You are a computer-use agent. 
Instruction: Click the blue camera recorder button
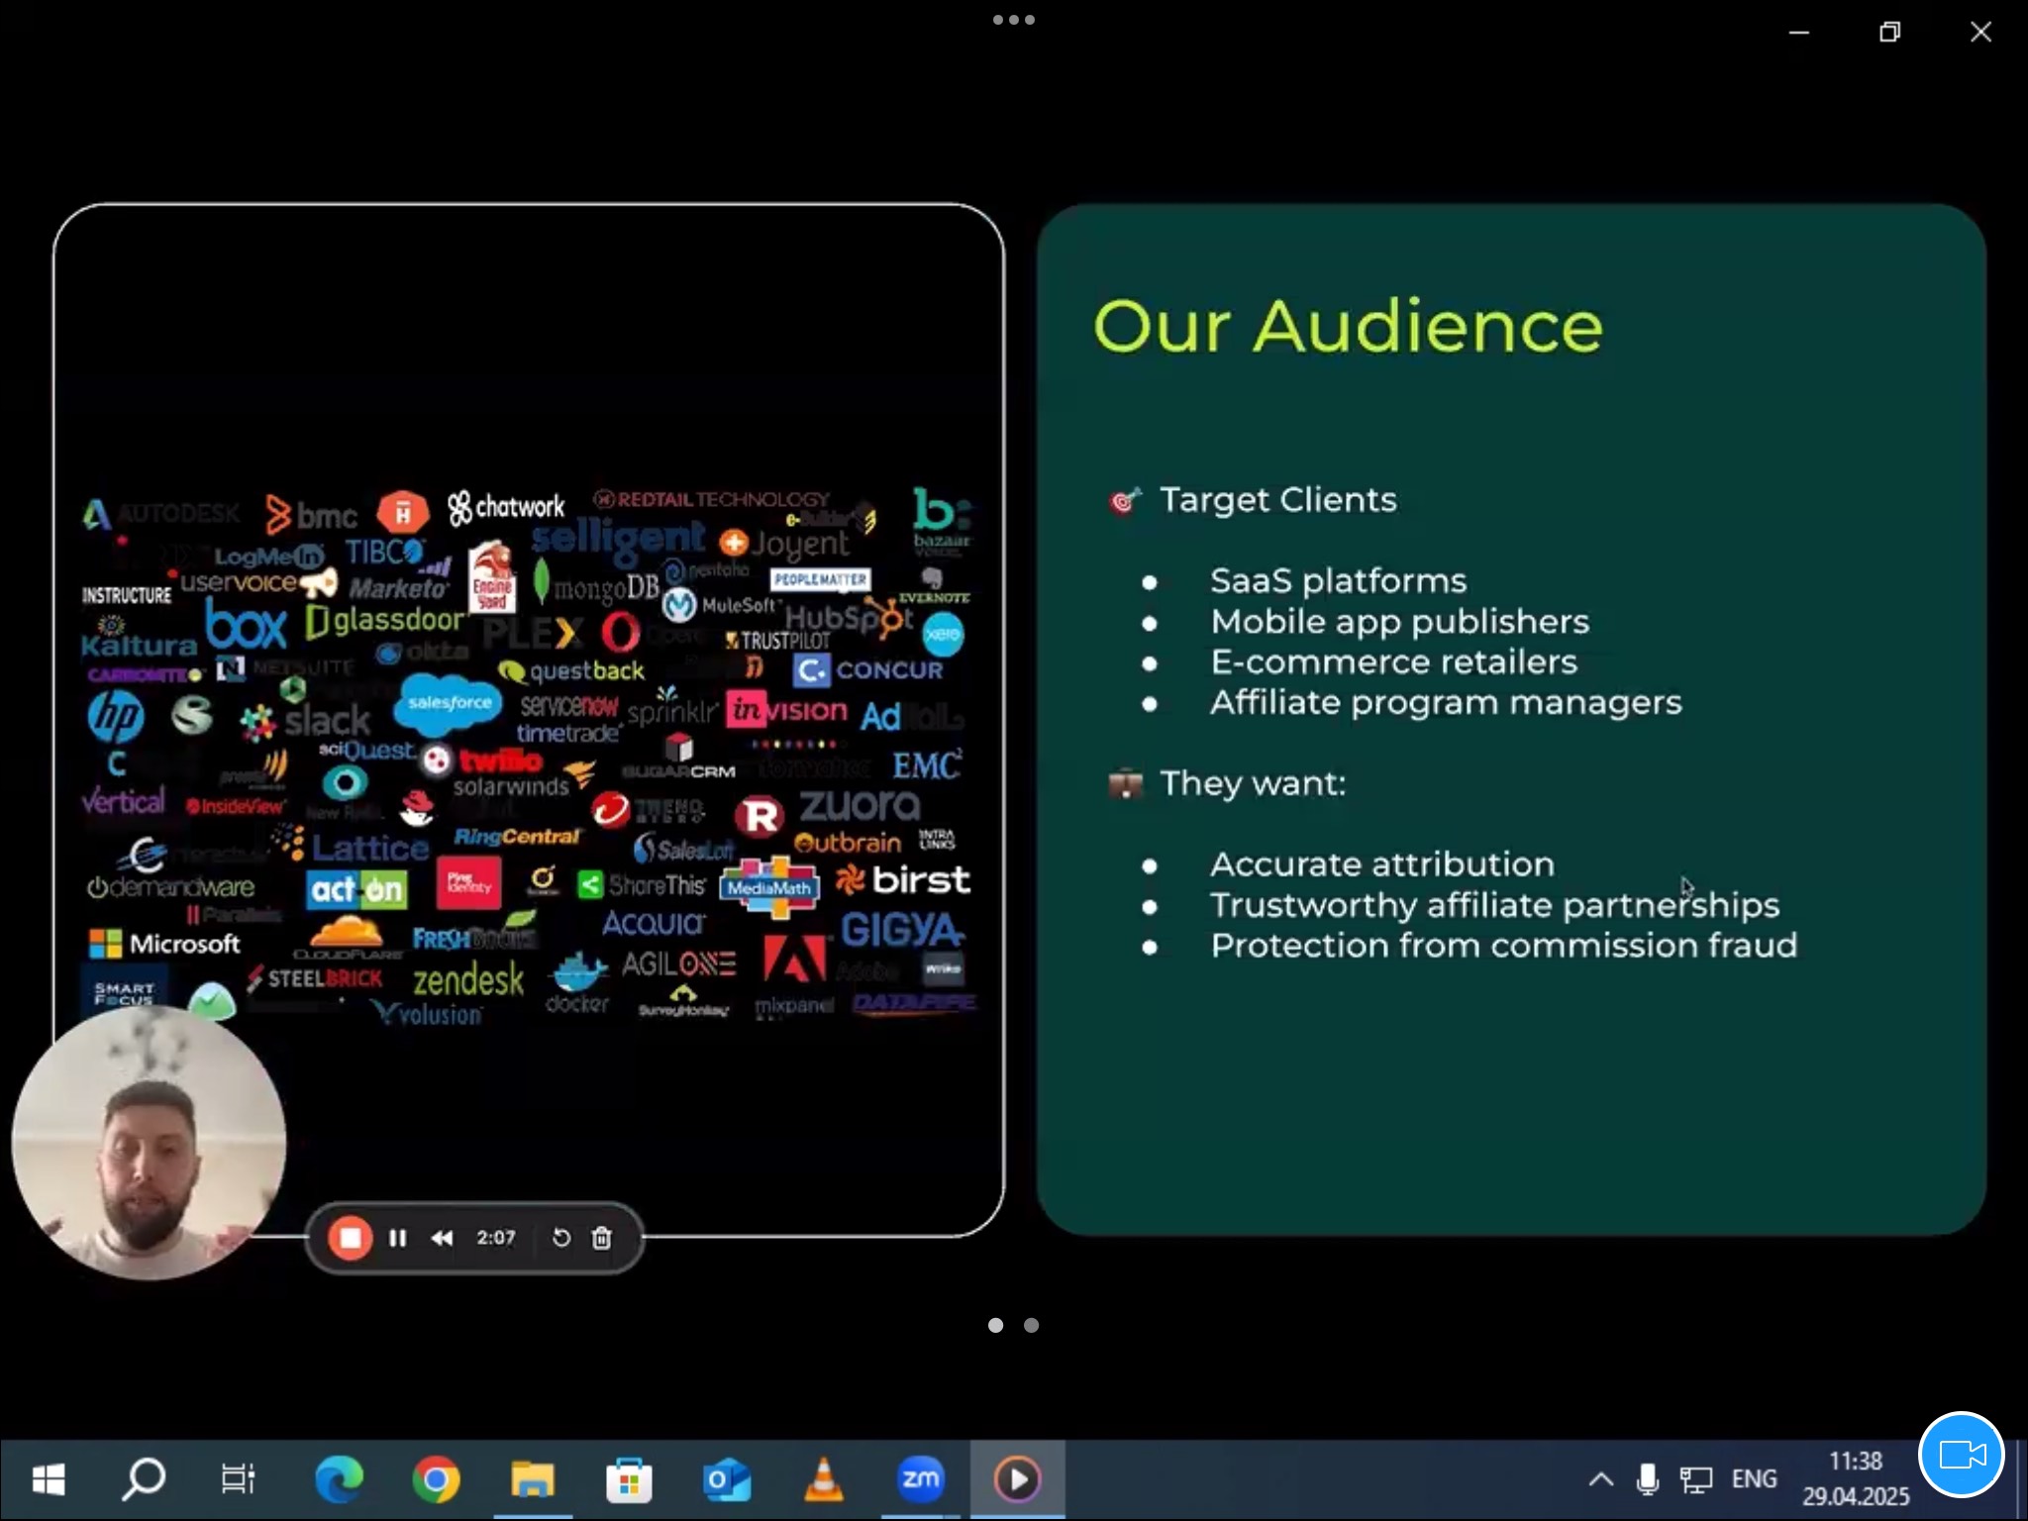pos(1962,1455)
